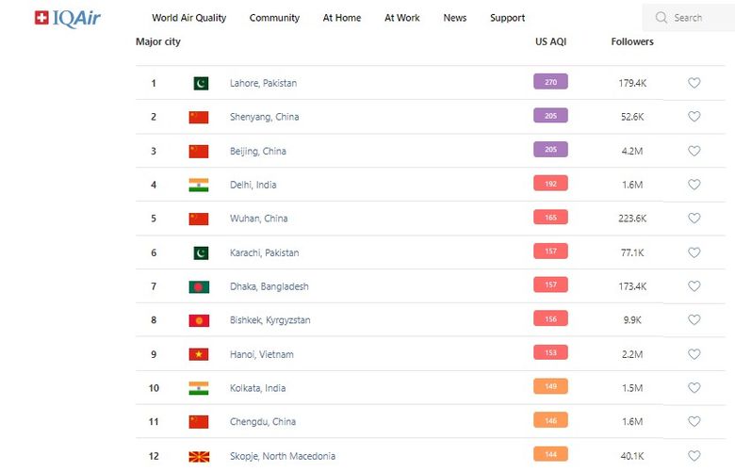Image resolution: width=735 pixels, height=471 pixels.
Task: Click Pakistan flag next to Lahore
Action: tap(201, 83)
